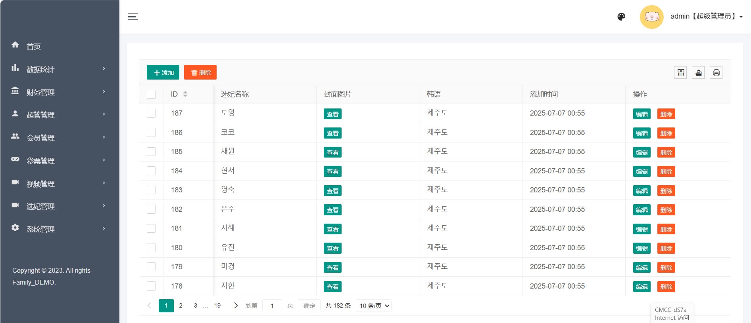This screenshot has height=323, width=751.
Task: Click the page number jump input field
Action: (272, 306)
